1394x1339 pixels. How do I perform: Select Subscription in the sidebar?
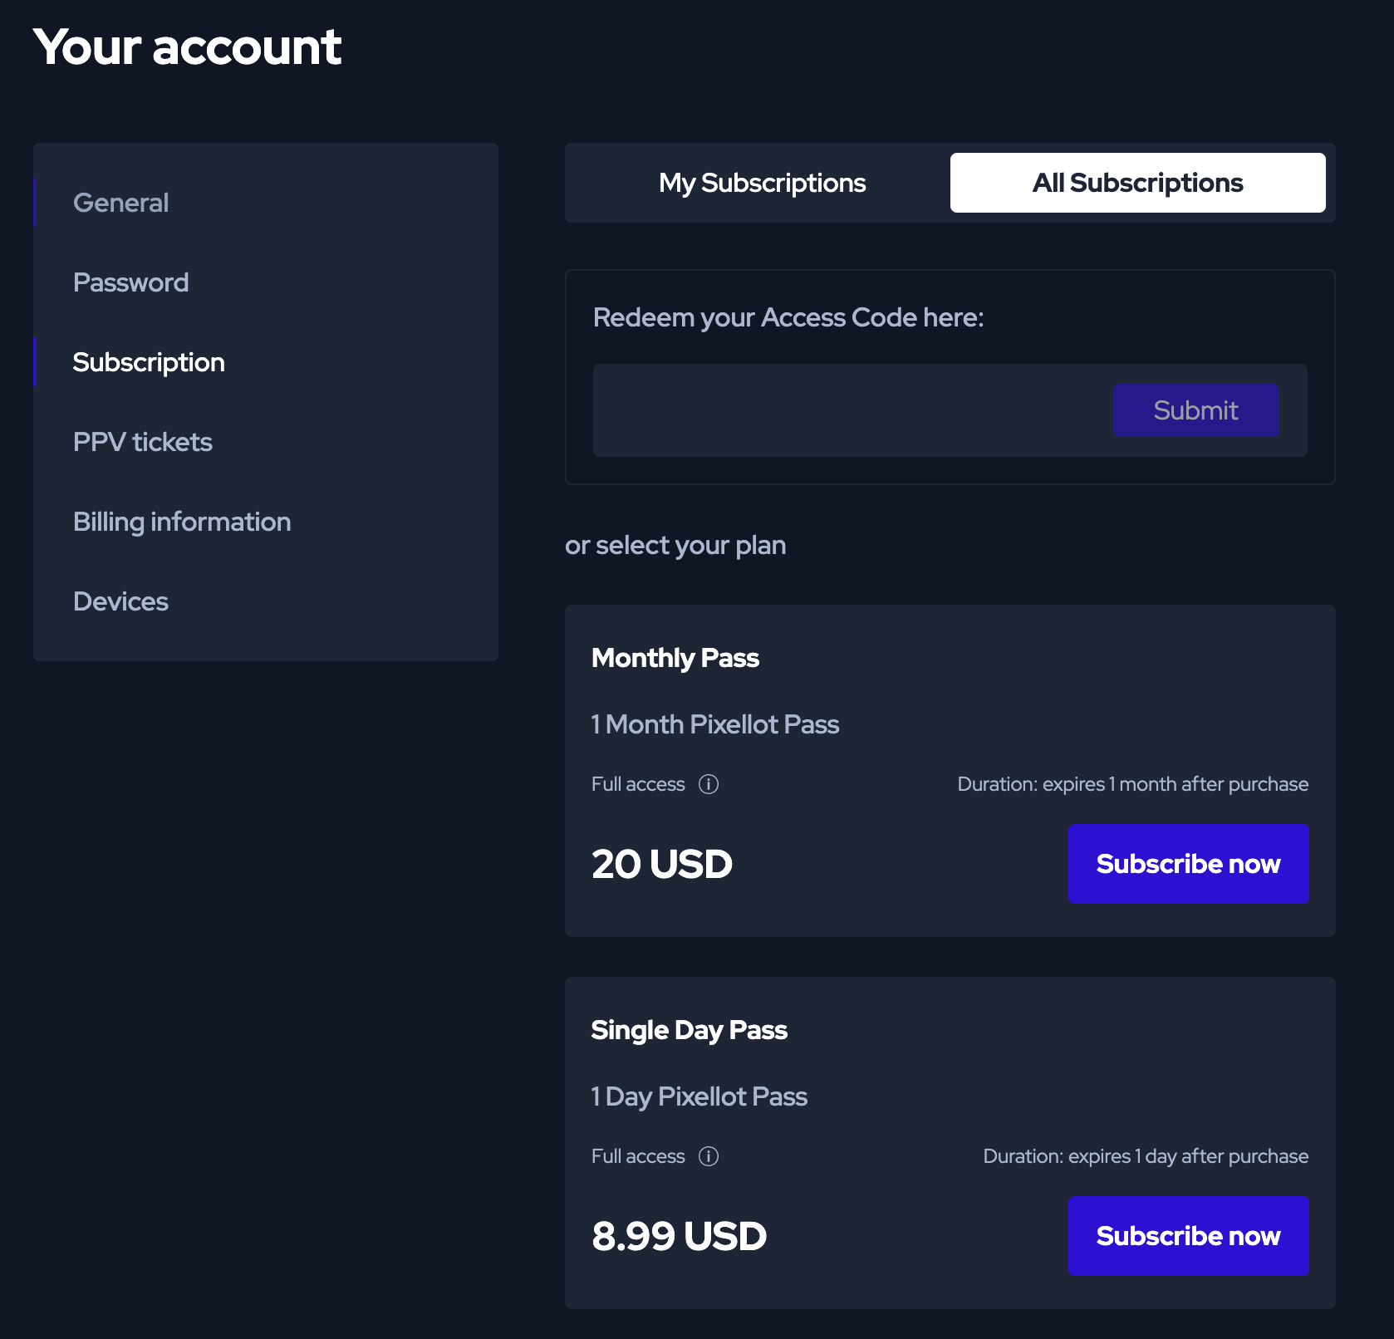[x=149, y=362]
